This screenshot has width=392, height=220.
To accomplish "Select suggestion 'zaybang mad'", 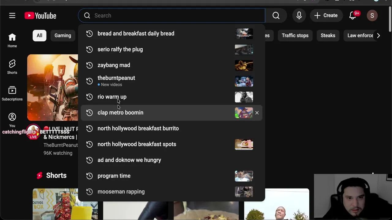I will click(x=171, y=65).
